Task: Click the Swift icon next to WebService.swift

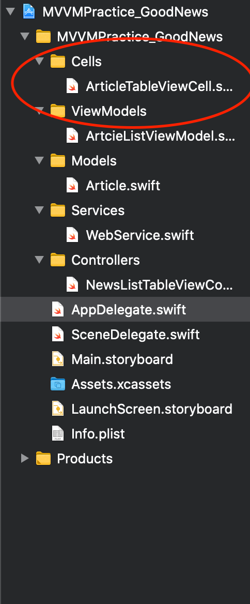Action: (72, 235)
